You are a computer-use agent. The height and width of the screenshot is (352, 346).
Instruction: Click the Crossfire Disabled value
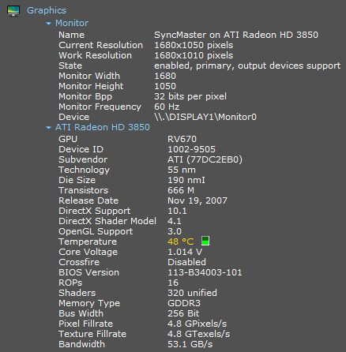coord(186,262)
